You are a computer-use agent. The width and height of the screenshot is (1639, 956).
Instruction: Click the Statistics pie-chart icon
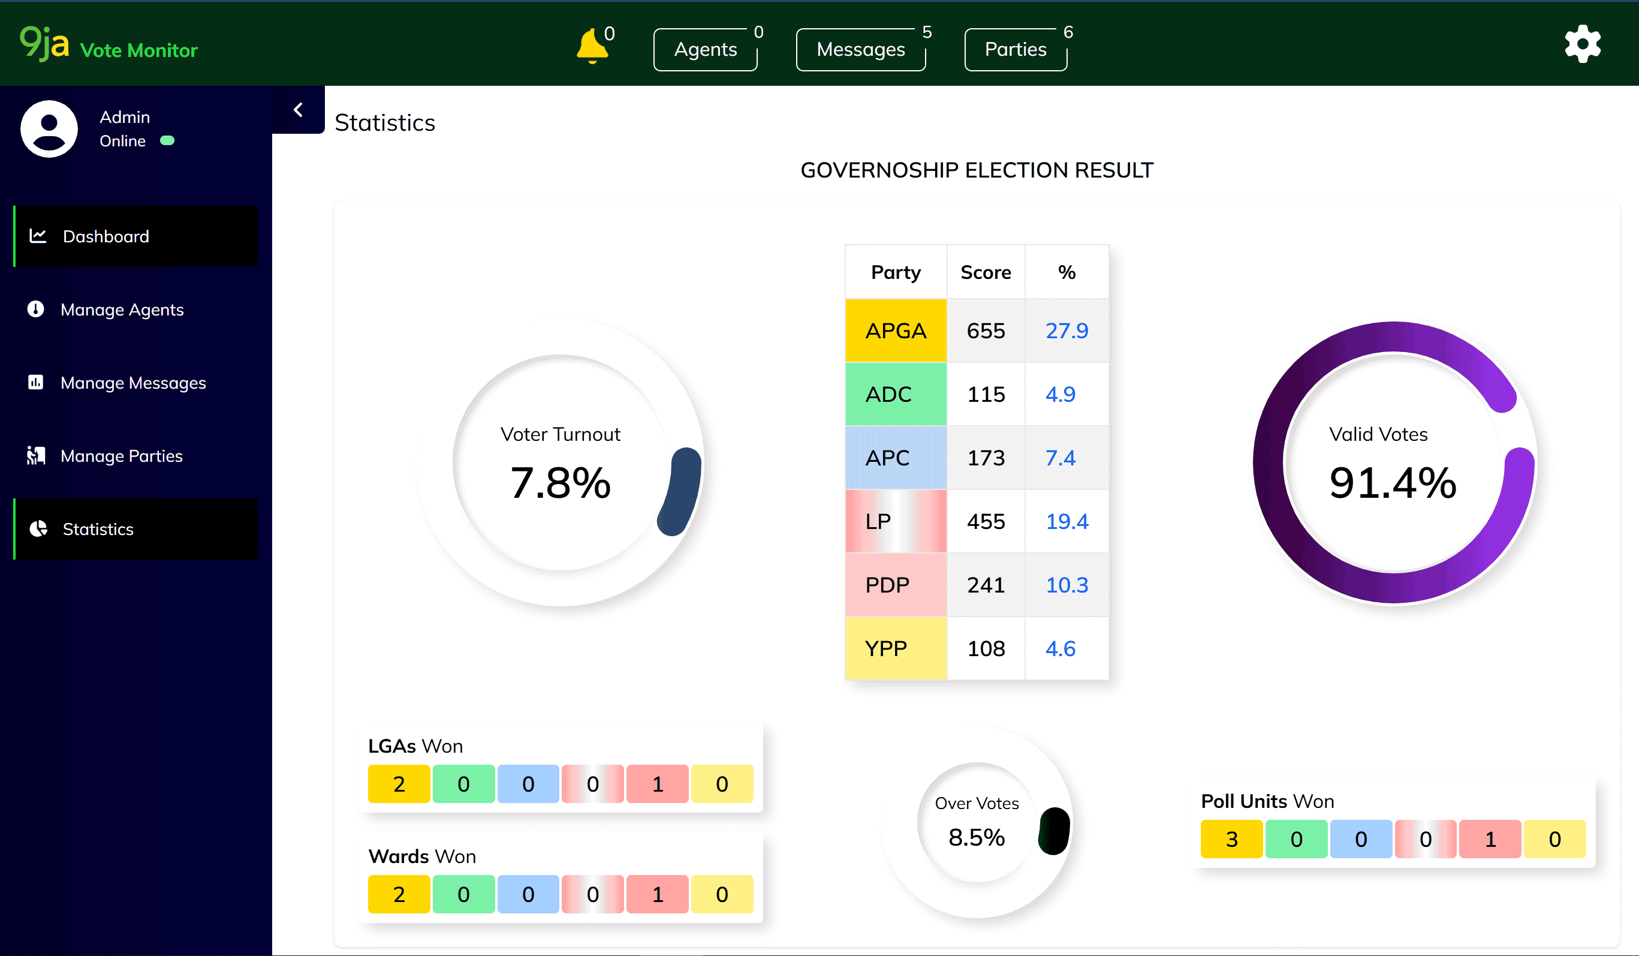coord(38,528)
